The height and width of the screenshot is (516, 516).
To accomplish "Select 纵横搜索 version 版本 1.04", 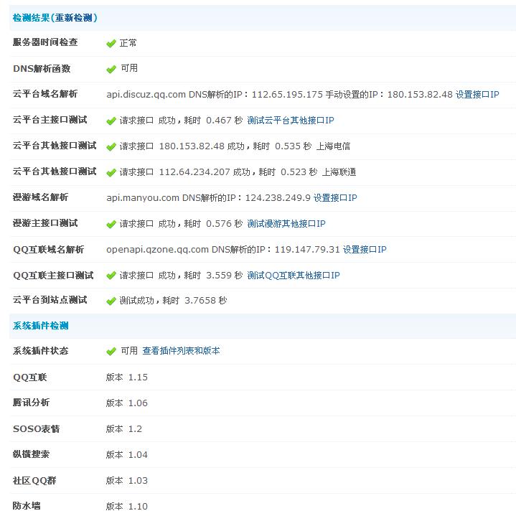I will pyautogui.click(x=127, y=455).
